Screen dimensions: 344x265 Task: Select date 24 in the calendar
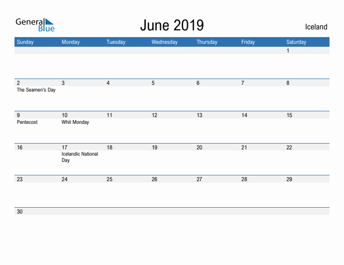click(65, 179)
